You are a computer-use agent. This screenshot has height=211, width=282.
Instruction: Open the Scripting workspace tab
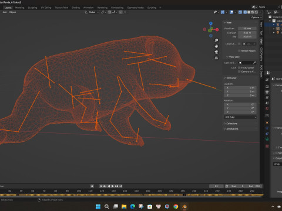coord(152,8)
